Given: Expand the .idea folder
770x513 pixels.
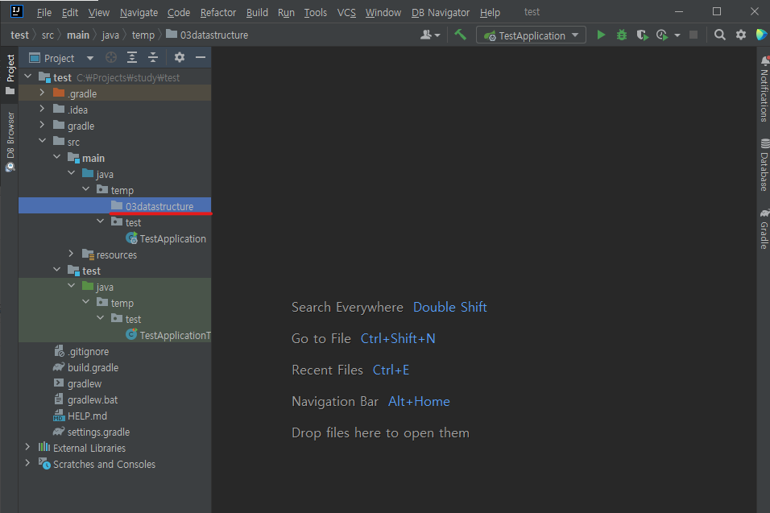Looking at the screenshot, I should 42,109.
